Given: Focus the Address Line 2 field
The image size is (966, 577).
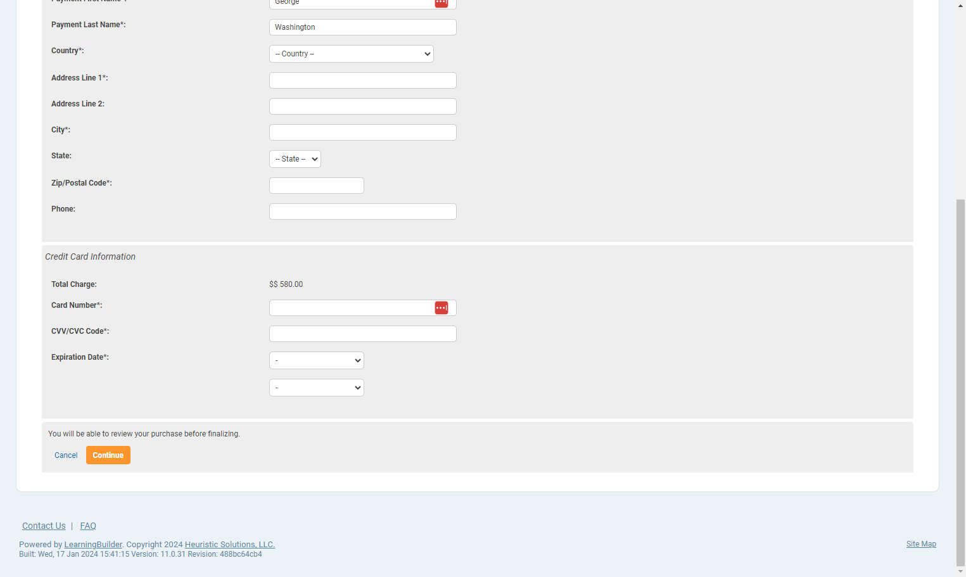Looking at the screenshot, I should click(363, 106).
